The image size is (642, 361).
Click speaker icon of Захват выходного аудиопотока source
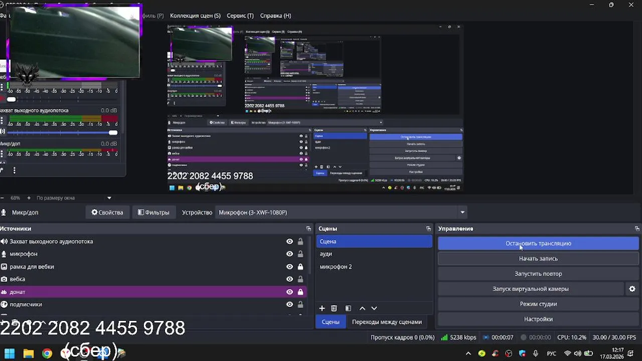click(x=4, y=241)
